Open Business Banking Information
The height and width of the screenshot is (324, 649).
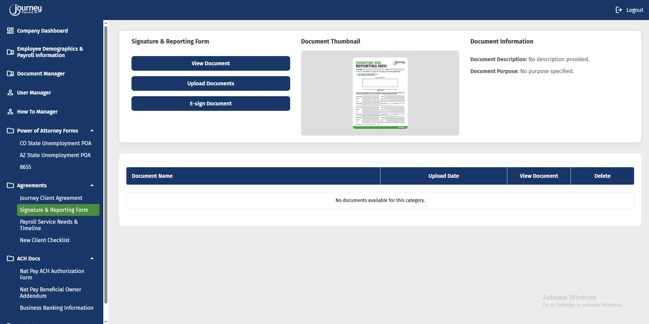(x=56, y=308)
